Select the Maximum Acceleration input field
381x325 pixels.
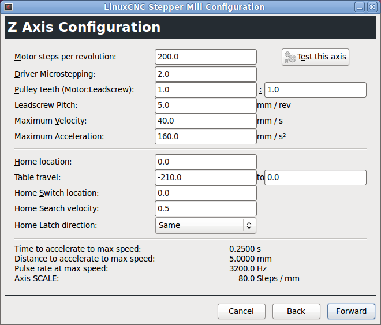point(206,137)
